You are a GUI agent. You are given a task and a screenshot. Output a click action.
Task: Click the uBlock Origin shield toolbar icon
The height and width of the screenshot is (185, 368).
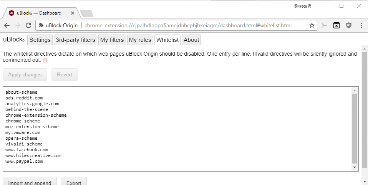tap(349, 25)
